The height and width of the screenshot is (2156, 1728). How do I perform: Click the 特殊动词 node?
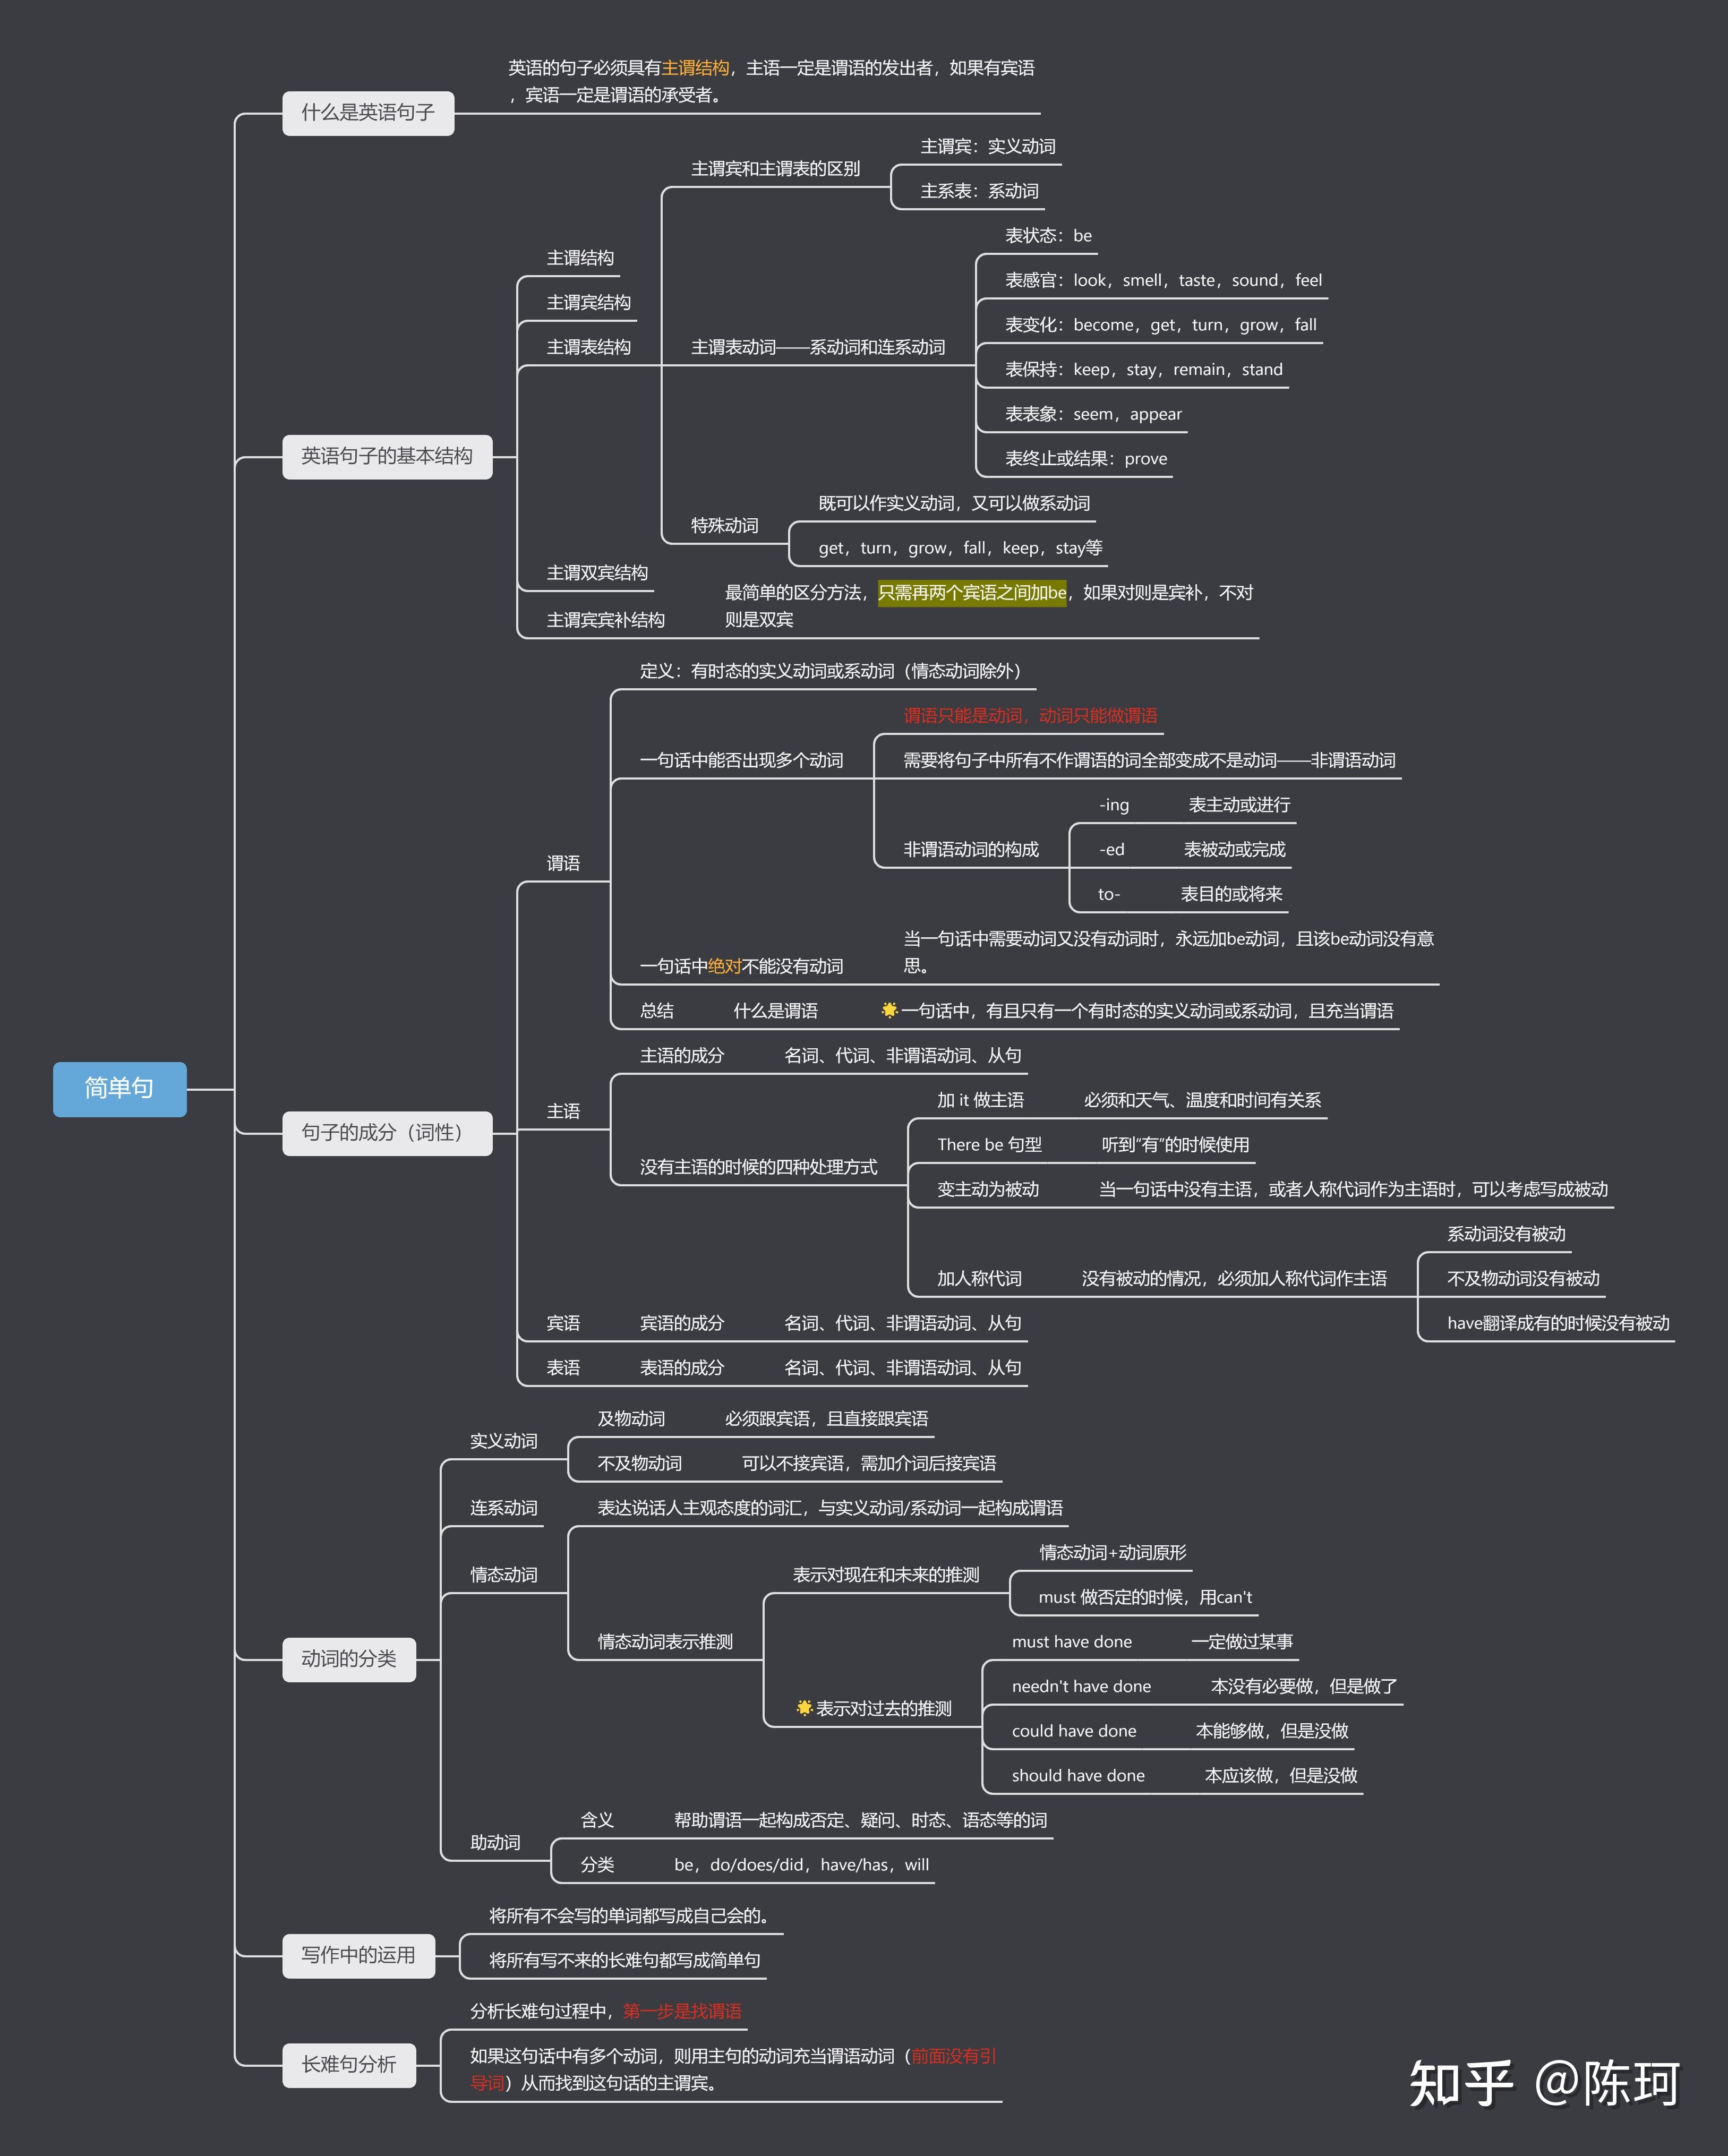click(724, 525)
